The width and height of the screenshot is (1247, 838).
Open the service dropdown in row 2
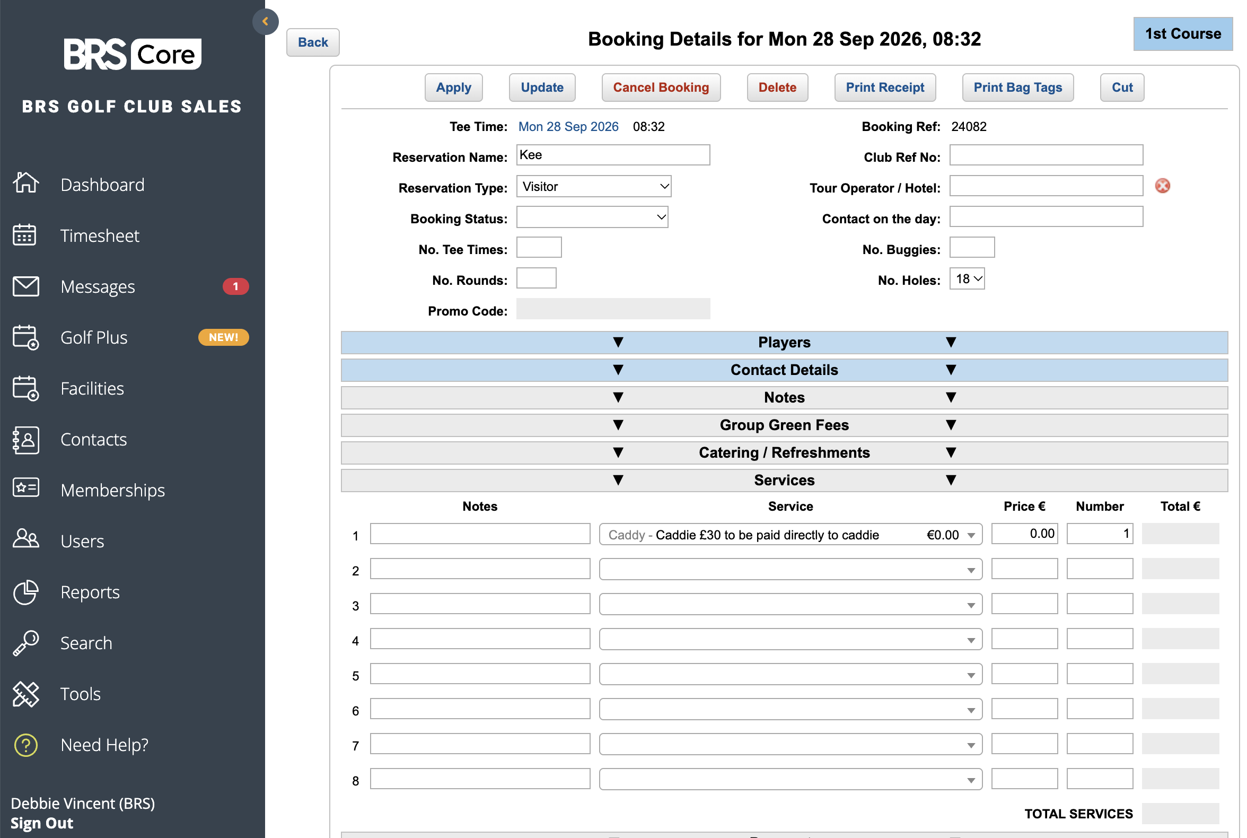point(790,569)
